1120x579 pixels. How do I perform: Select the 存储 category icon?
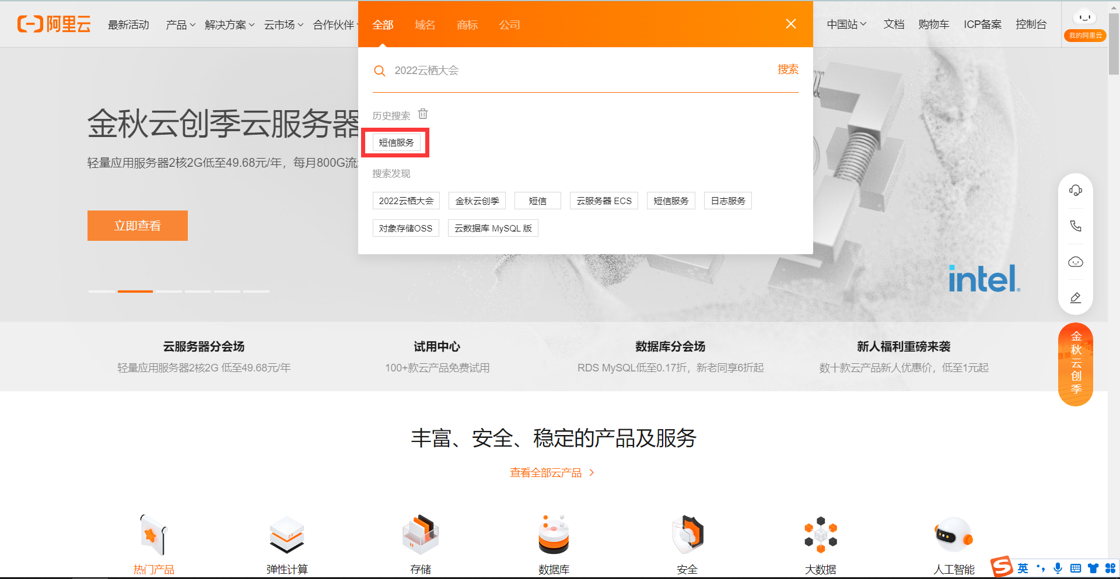421,535
